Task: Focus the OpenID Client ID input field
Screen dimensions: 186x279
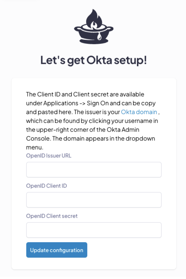Action: [94, 200]
